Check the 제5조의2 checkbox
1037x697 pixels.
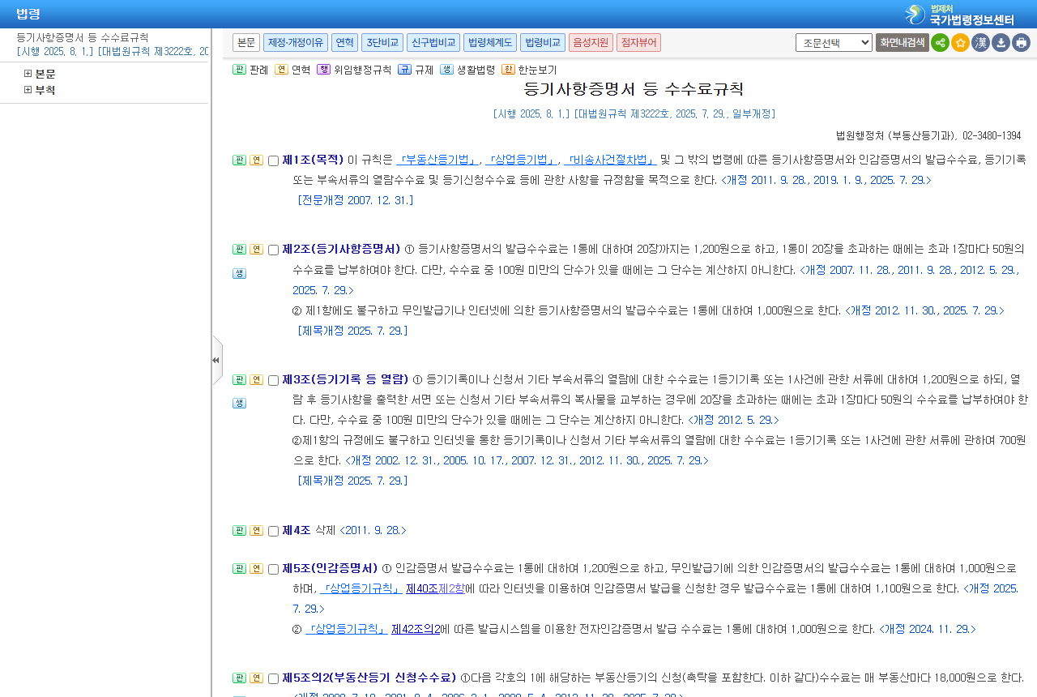tap(273, 678)
